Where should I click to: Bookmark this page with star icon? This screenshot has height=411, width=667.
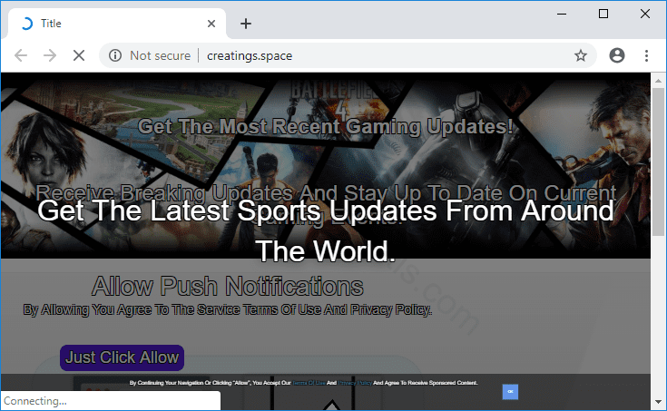click(x=581, y=55)
